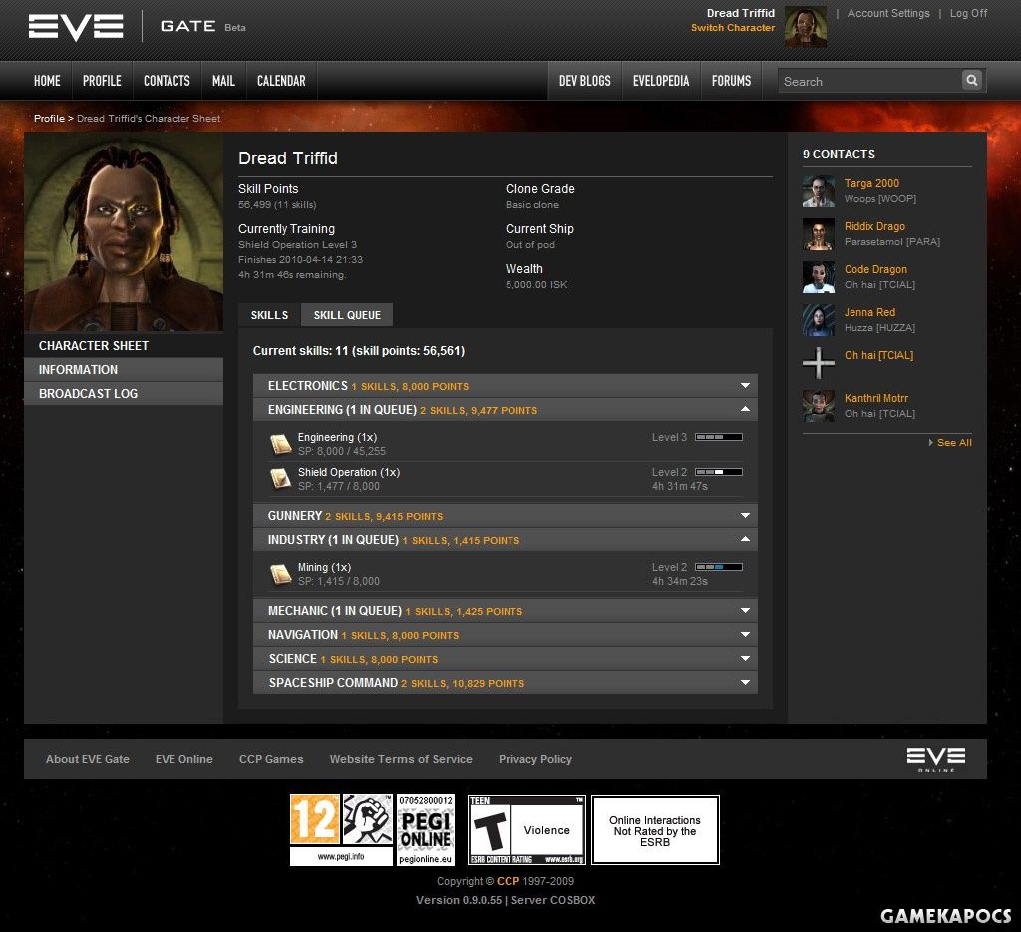Click the PEGI violence fist icon

click(x=368, y=819)
